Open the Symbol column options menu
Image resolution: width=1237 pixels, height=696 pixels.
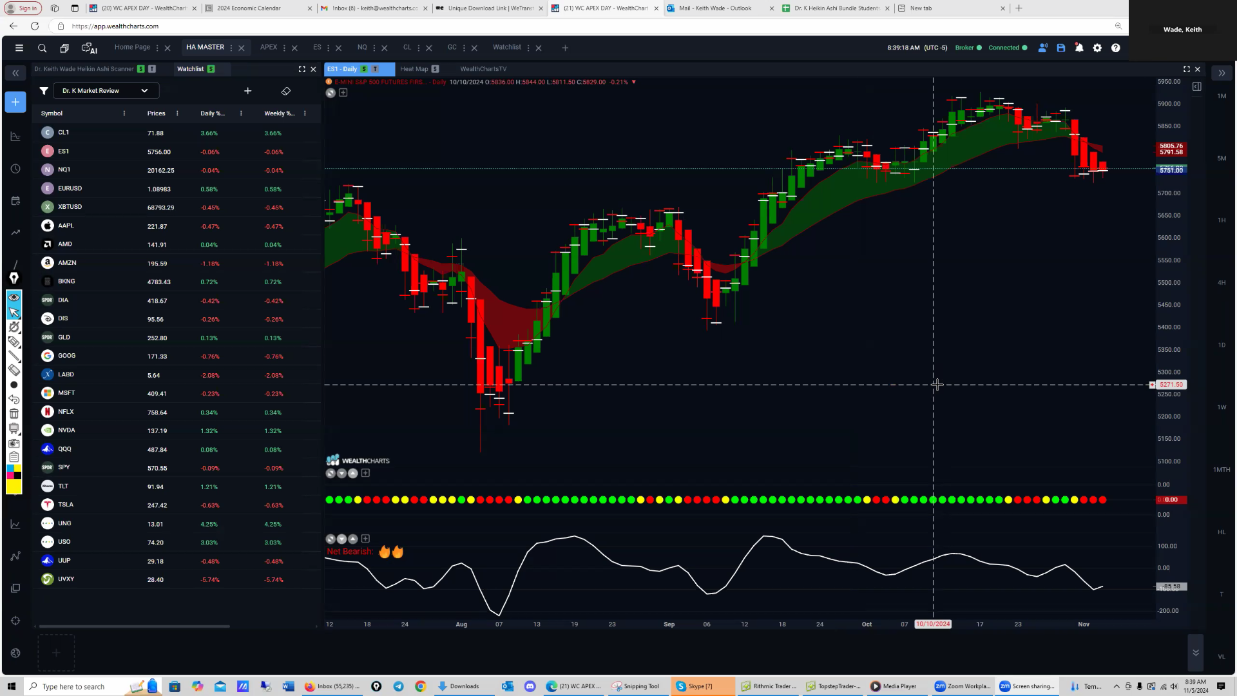[124, 113]
